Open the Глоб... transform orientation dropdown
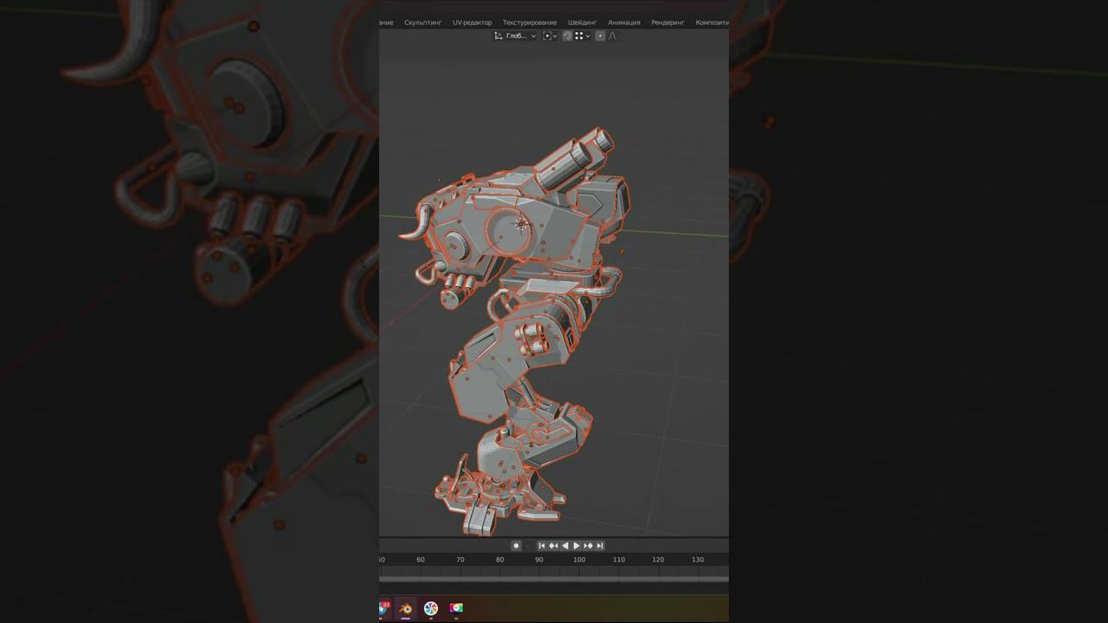 (515, 35)
